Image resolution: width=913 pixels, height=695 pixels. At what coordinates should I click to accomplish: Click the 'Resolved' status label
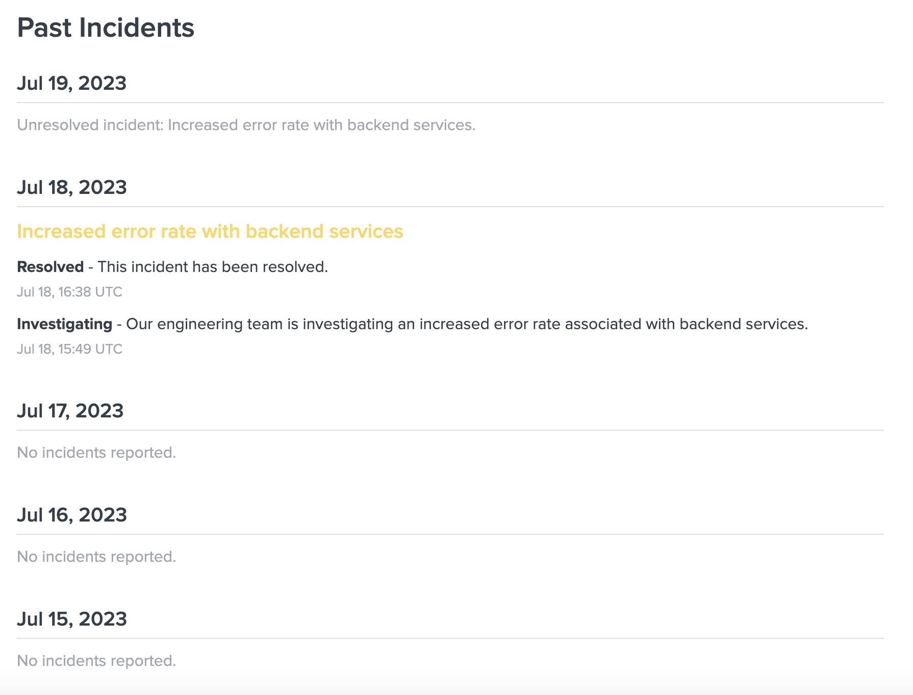tap(50, 267)
